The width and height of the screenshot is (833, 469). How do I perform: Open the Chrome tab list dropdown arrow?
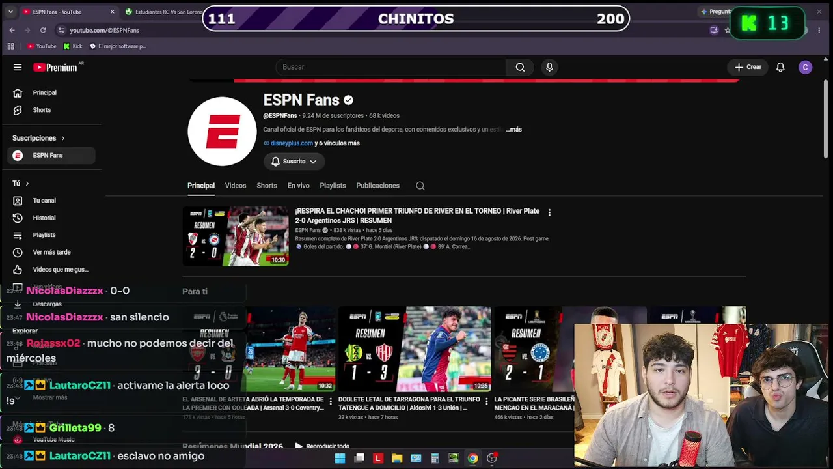click(10, 12)
